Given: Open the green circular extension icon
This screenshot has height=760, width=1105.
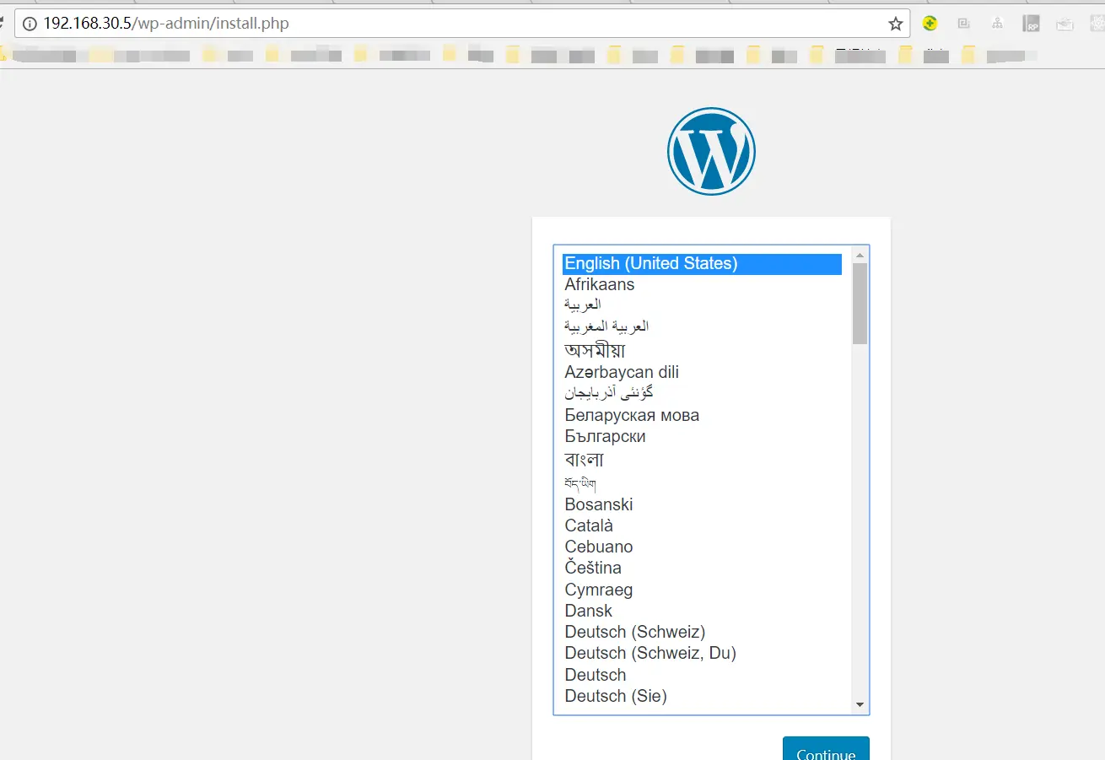Looking at the screenshot, I should point(930,24).
